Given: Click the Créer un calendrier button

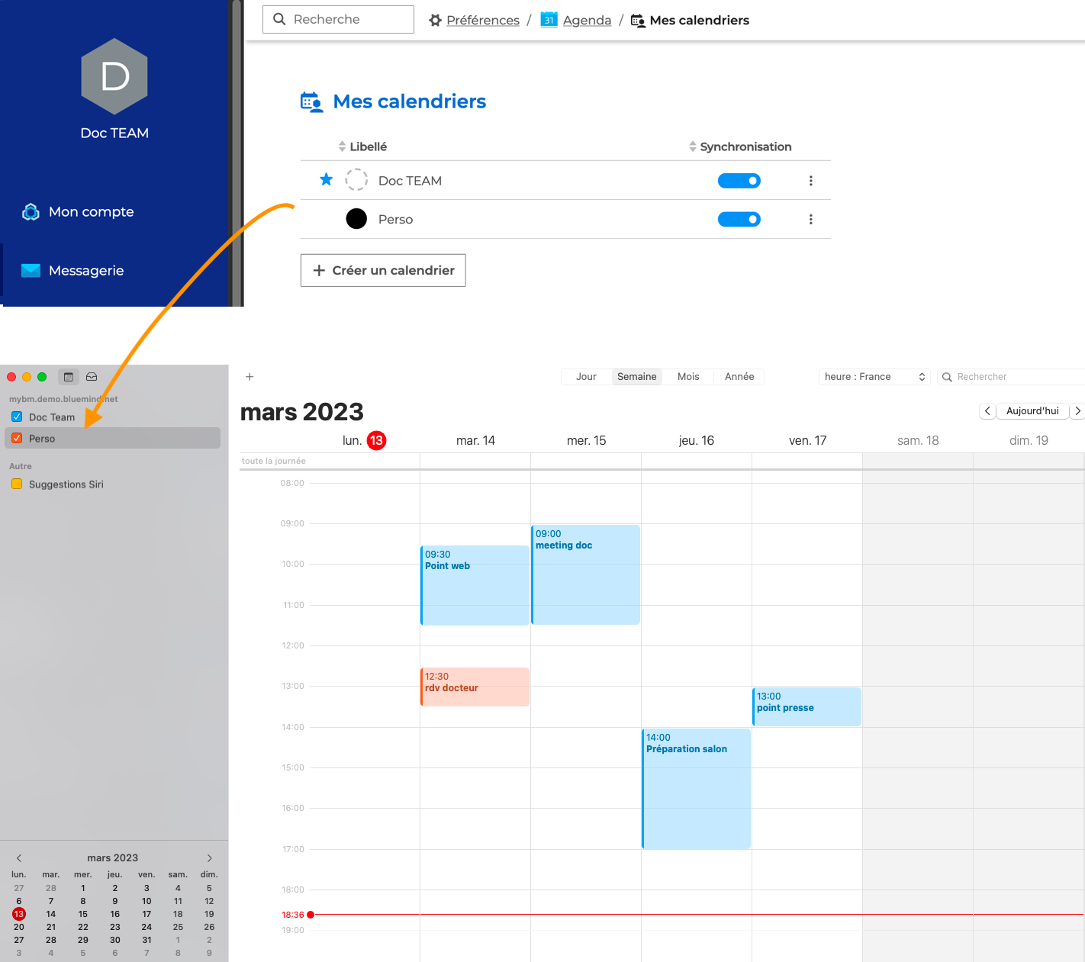Looking at the screenshot, I should tap(383, 271).
